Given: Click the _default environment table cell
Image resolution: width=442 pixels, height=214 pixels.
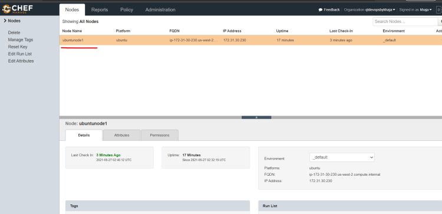Looking at the screenshot, I should tap(390, 40).
